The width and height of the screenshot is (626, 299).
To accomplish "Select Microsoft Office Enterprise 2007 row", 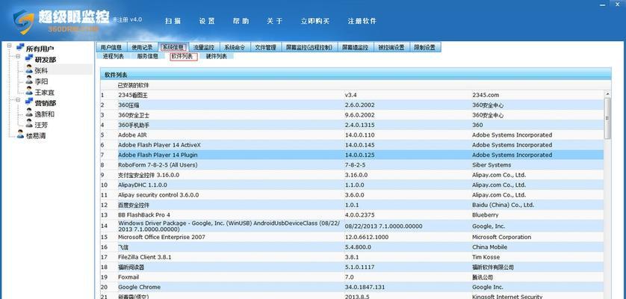I will [352, 237].
